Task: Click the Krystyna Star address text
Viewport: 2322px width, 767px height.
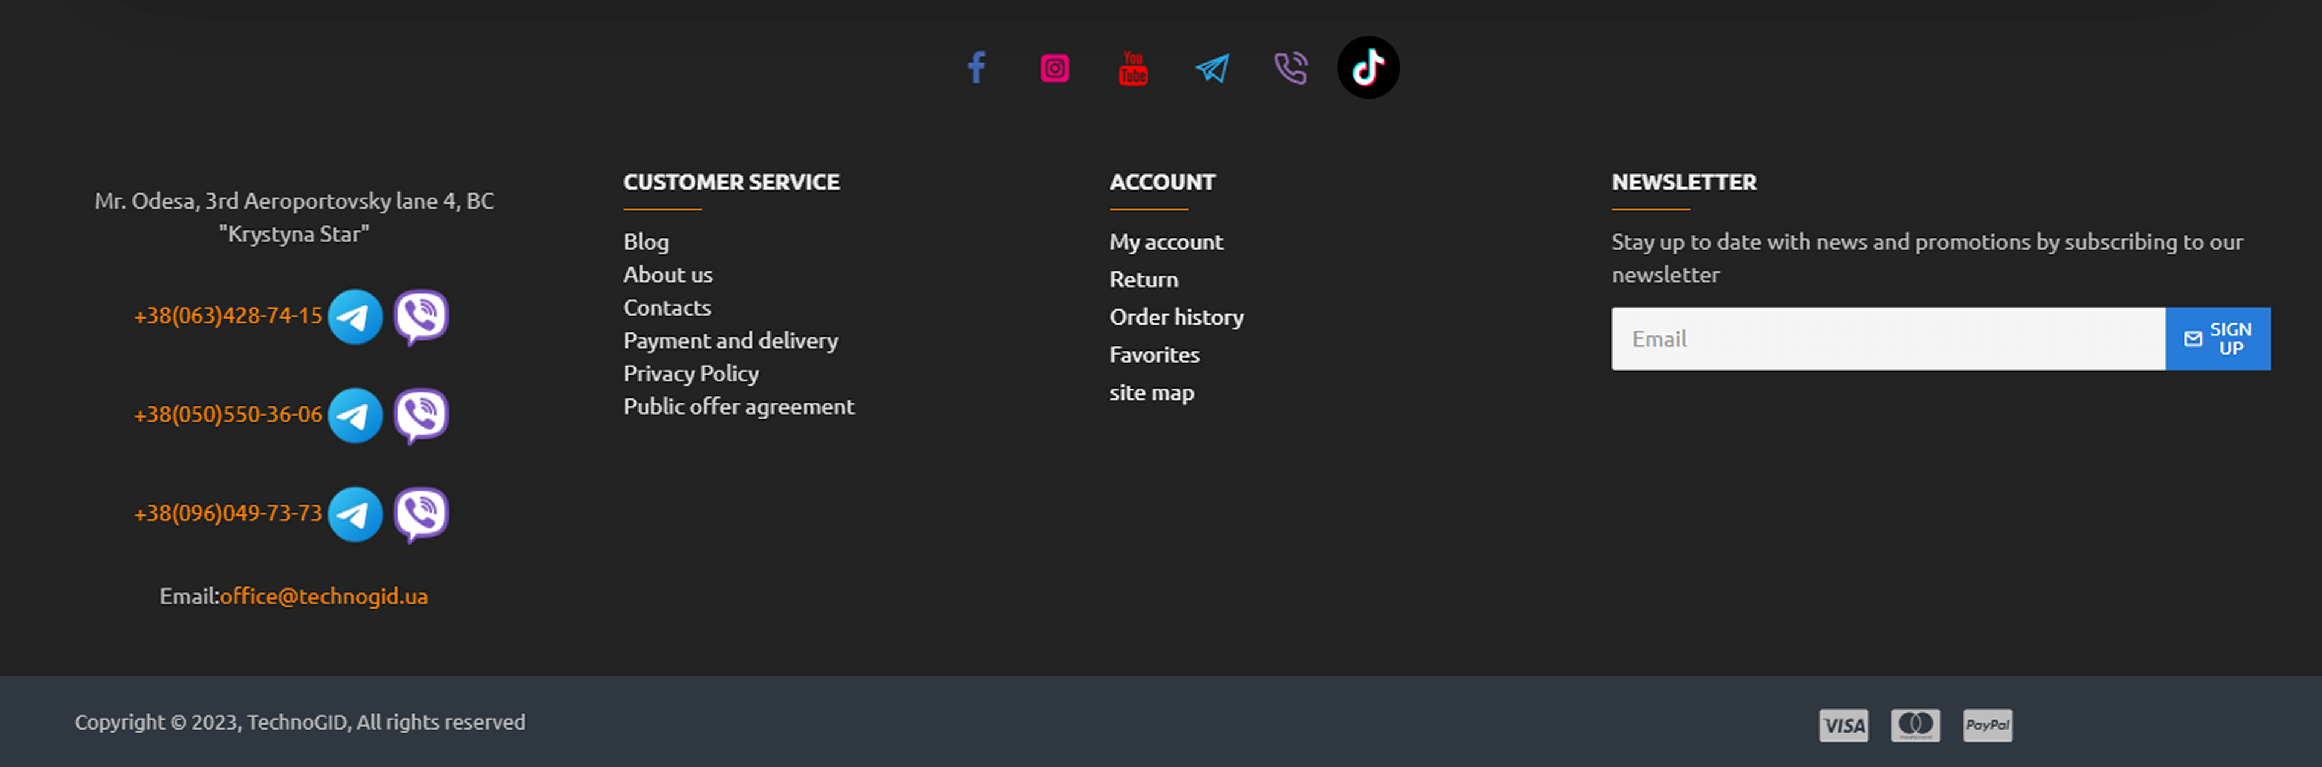Action: coord(294,218)
